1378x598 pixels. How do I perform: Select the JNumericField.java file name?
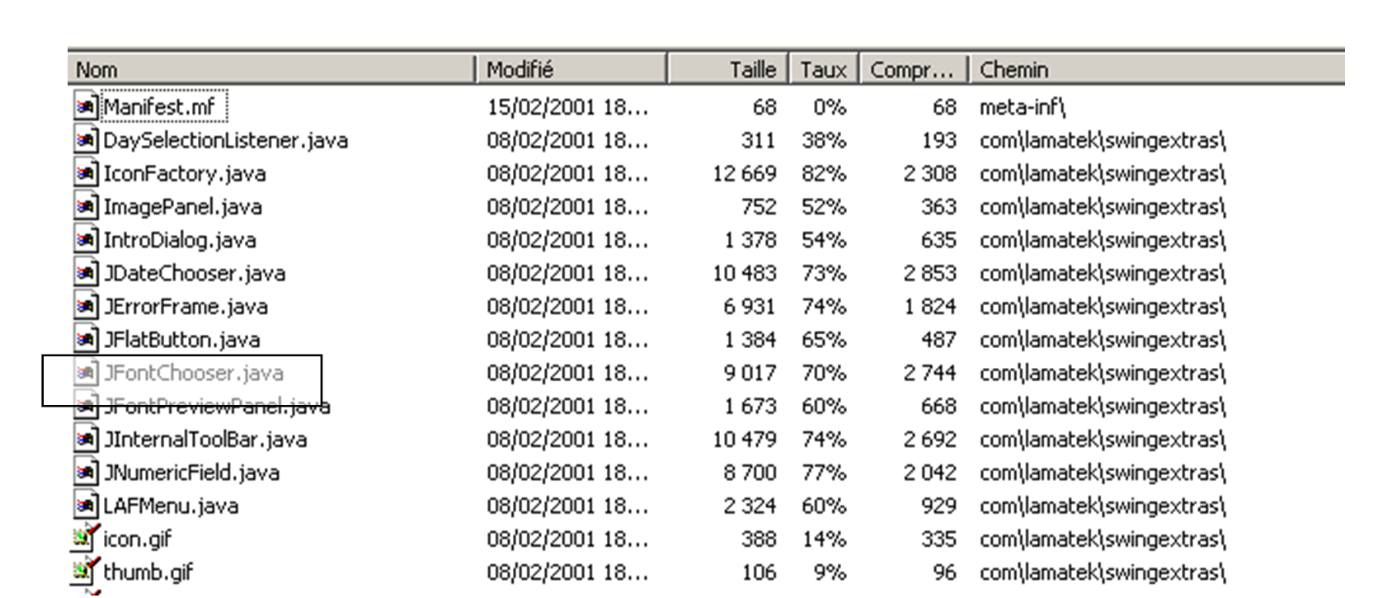(191, 473)
